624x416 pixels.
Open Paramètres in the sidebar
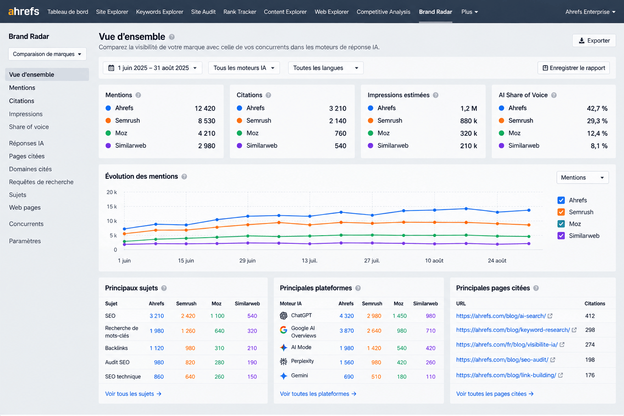coord(25,241)
